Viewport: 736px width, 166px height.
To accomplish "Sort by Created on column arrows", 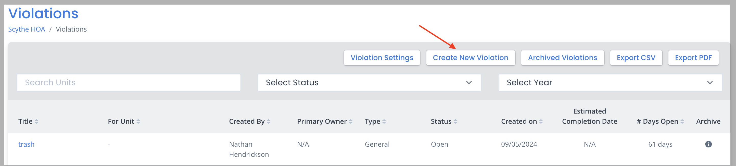I will pos(541,121).
